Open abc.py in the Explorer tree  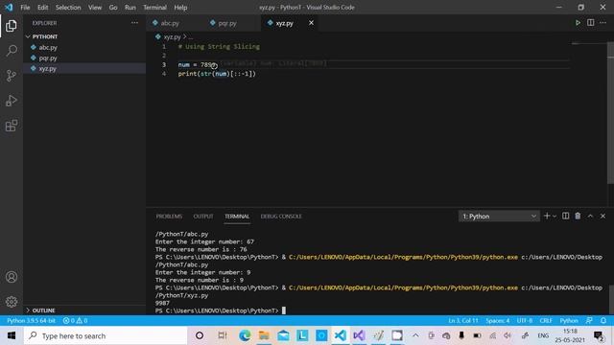pyautogui.click(x=48, y=47)
